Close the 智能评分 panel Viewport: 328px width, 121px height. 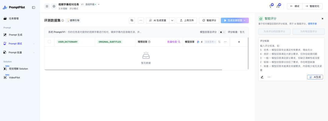(x=322, y=19)
